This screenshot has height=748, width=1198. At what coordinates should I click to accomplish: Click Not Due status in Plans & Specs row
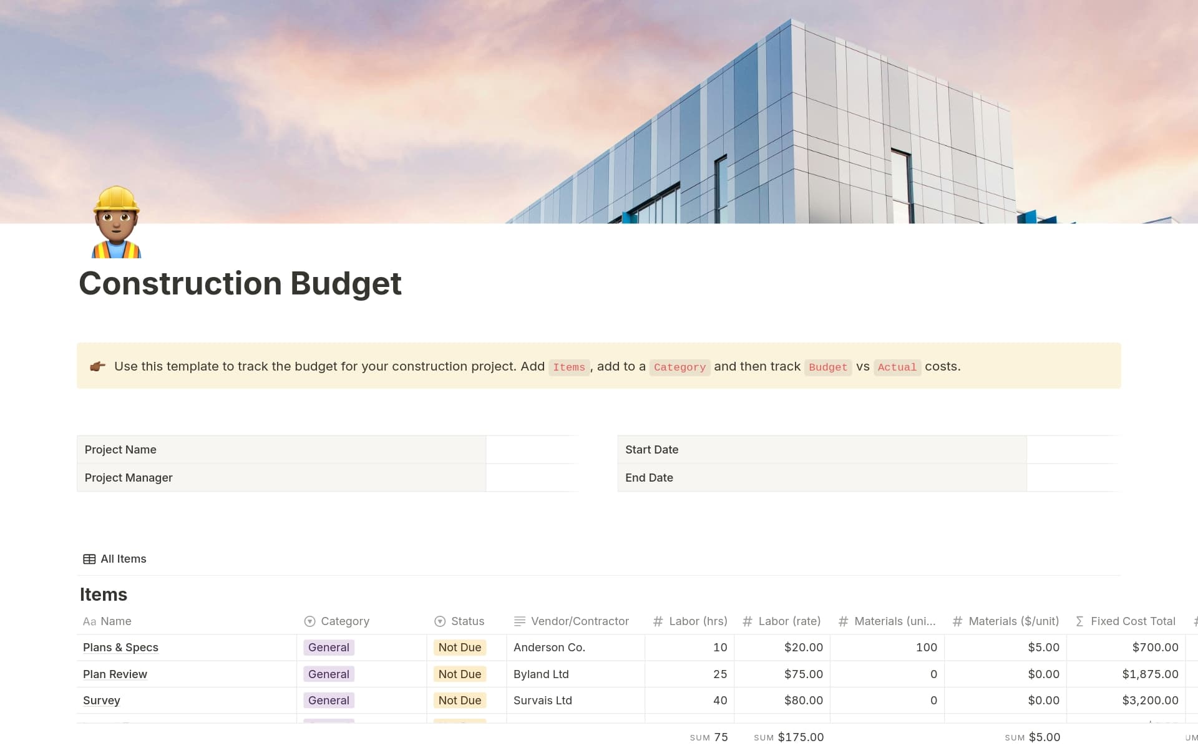460,648
